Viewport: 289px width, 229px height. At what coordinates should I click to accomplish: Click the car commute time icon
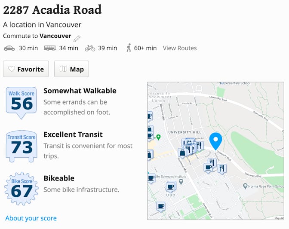9,48
